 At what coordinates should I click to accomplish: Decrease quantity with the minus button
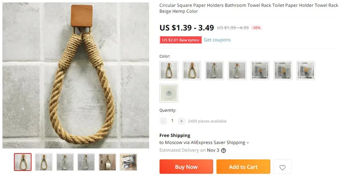pyautogui.click(x=163, y=121)
